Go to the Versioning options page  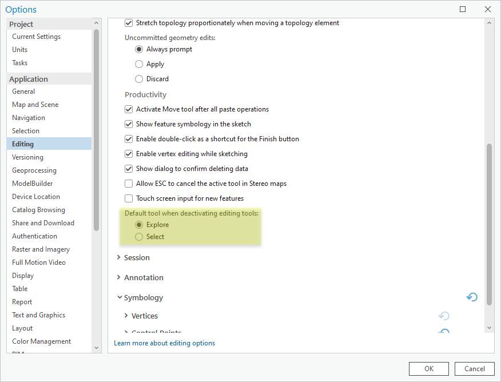coord(27,157)
